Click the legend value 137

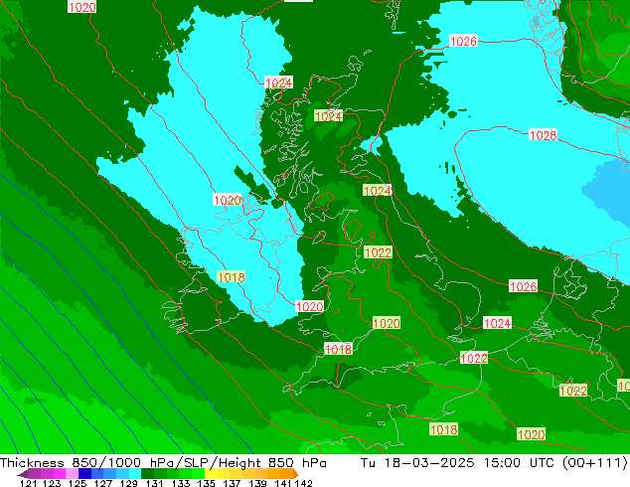point(232,483)
